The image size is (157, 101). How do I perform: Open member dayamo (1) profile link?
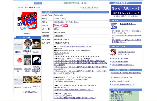(x=18, y=88)
